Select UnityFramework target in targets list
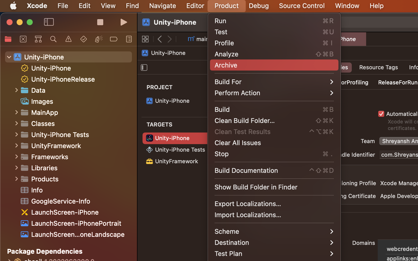The height and width of the screenshot is (261, 418). pos(176,161)
